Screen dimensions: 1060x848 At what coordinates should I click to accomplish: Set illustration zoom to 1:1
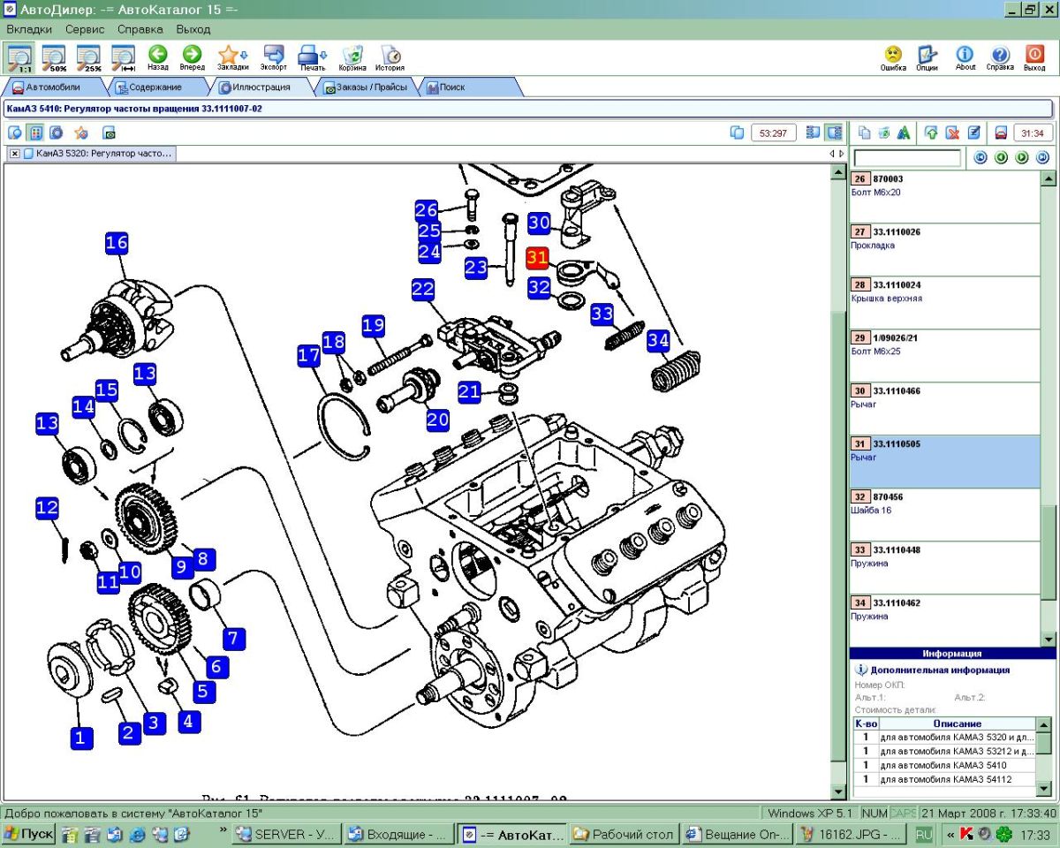[x=19, y=57]
